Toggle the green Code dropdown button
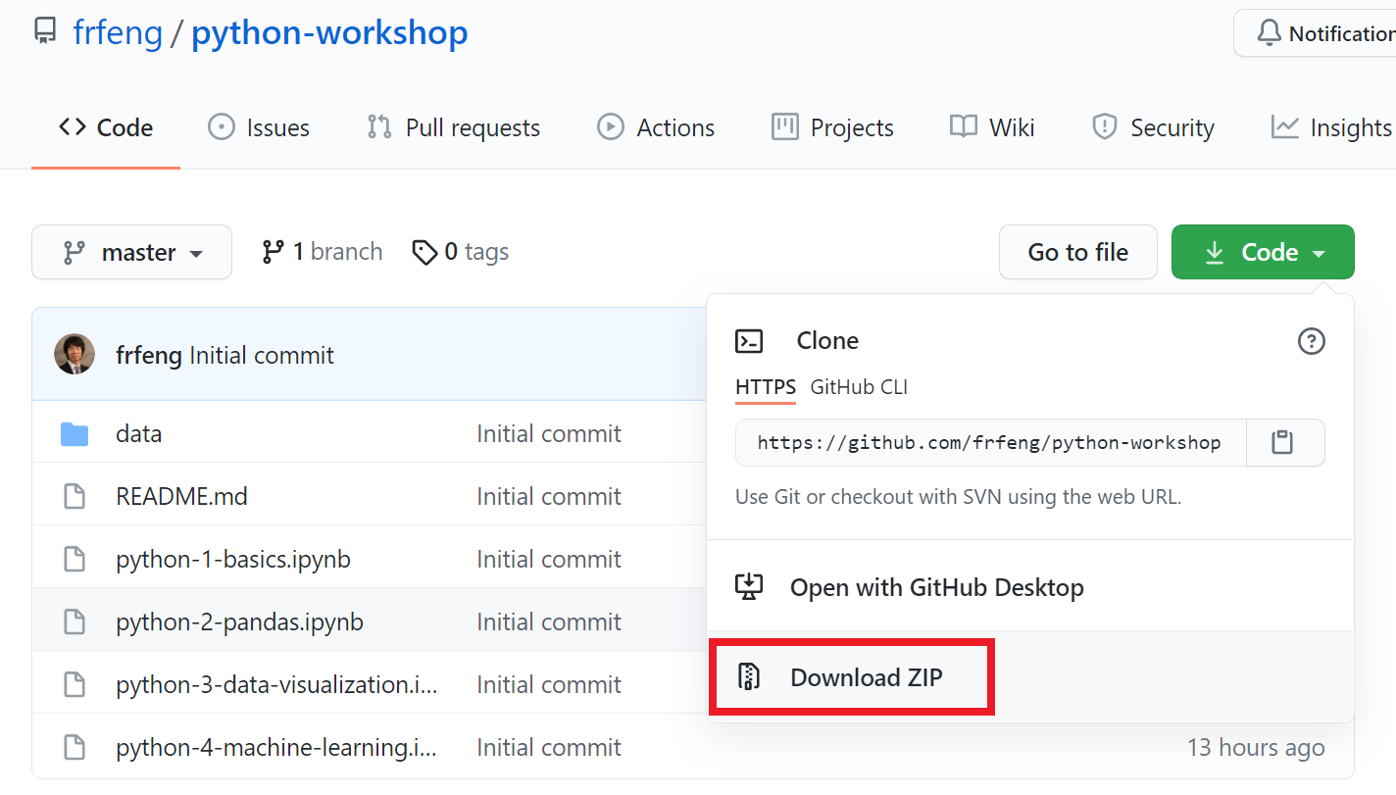Screen dimensions: 1396x795 [x=1263, y=252]
